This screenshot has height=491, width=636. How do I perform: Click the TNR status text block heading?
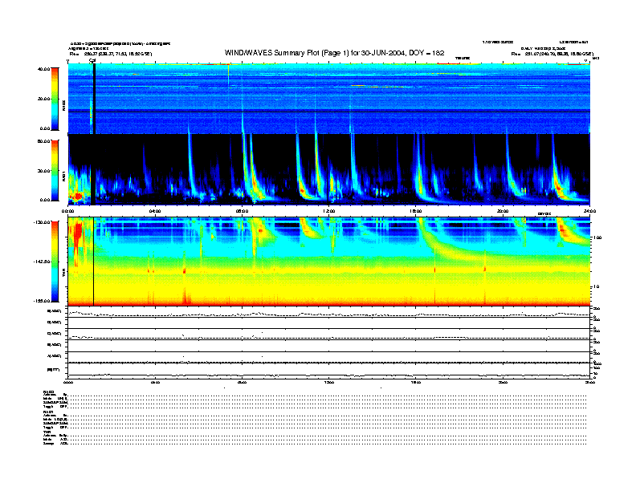pos(47,431)
